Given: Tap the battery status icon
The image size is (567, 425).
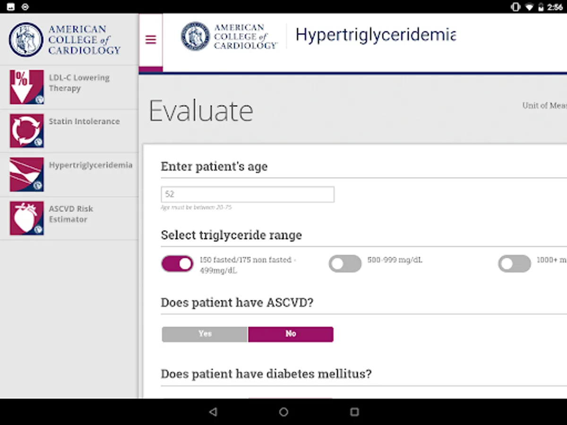Looking at the screenshot, I should pyautogui.click(x=541, y=7).
